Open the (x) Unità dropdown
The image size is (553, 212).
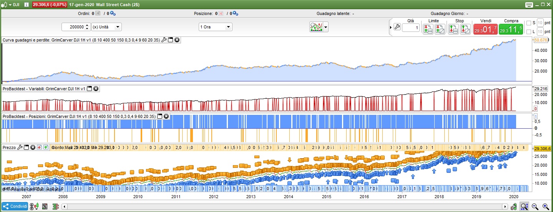106,27
